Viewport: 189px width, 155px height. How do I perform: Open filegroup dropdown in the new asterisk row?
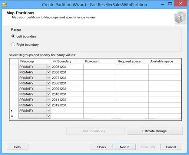pyautogui.click(x=48, y=116)
